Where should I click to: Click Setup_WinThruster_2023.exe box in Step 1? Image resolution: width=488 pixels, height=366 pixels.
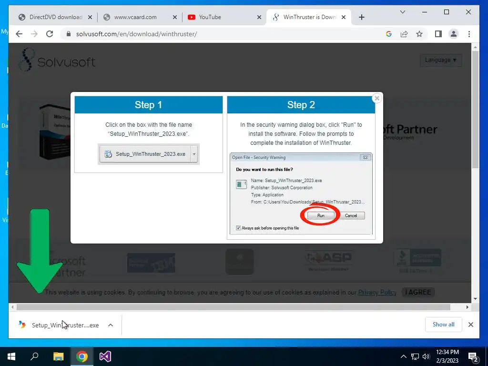145,154
